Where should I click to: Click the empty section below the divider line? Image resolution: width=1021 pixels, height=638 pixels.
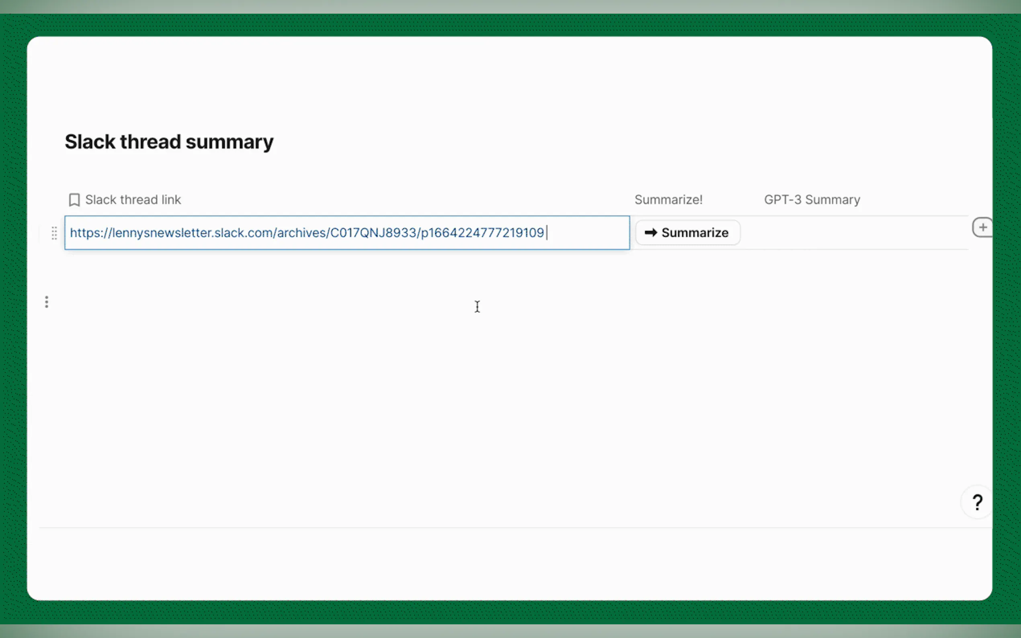[x=506, y=563]
